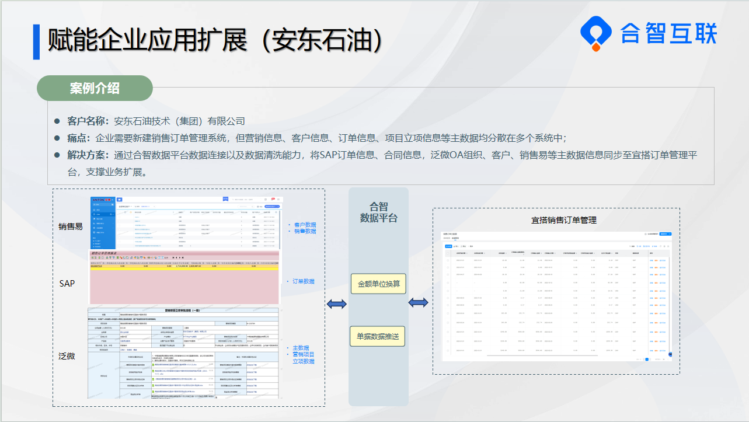Click the SAP label
The height and width of the screenshot is (422, 749).
tap(67, 283)
